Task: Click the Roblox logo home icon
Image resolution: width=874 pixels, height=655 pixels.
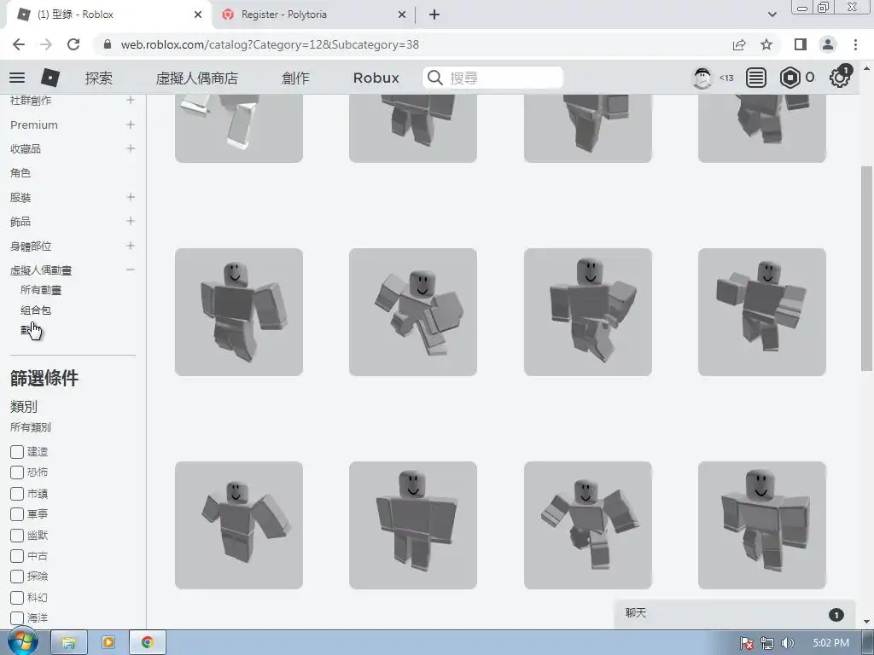Action: (x=50, y=78)
